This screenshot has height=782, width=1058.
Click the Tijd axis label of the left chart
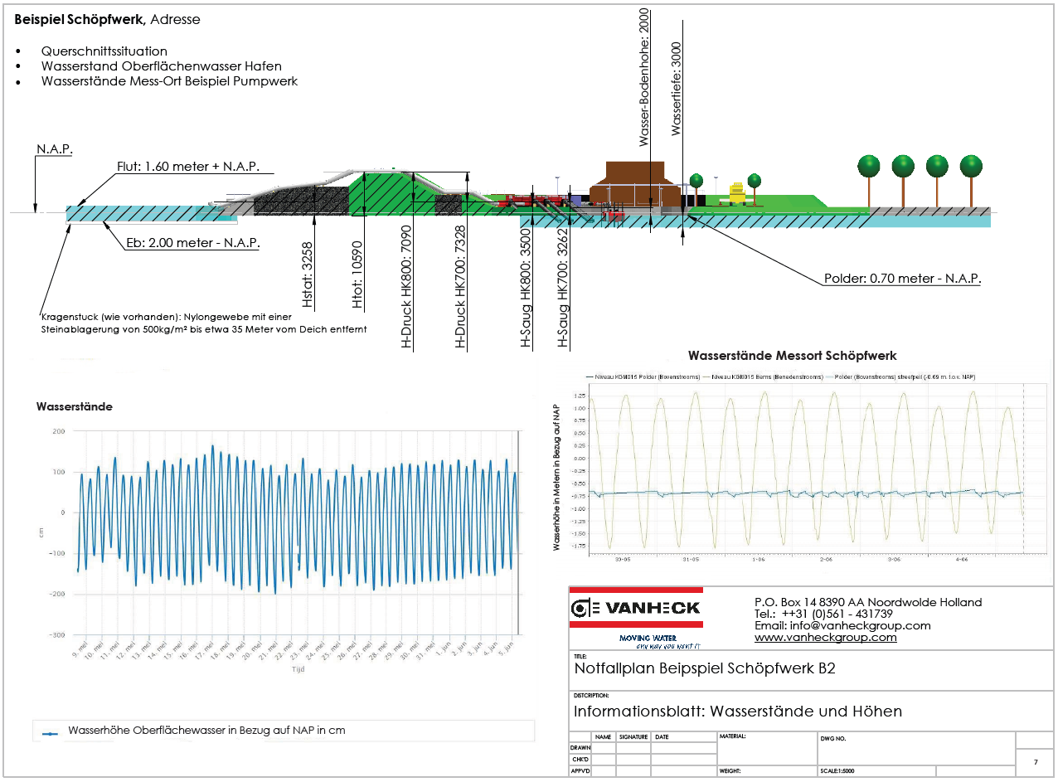(297, 668)
